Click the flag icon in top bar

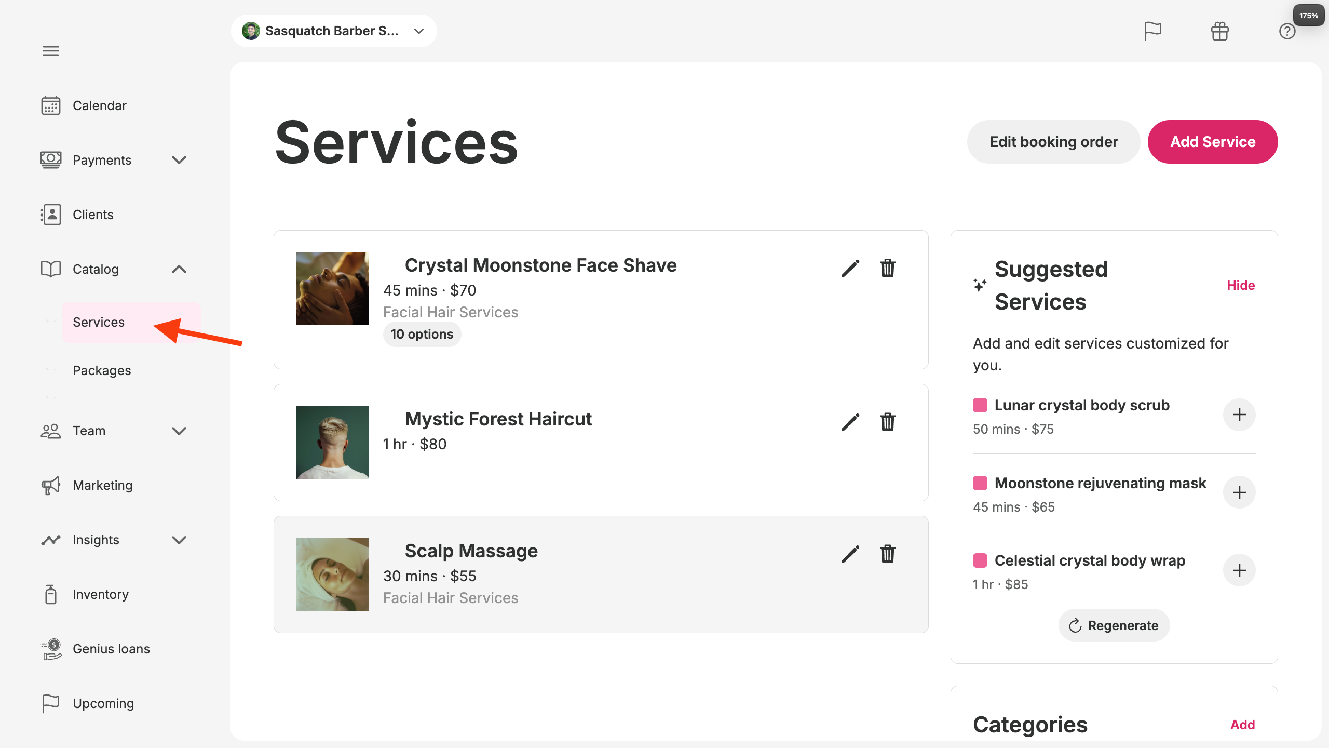(1152, 31)
